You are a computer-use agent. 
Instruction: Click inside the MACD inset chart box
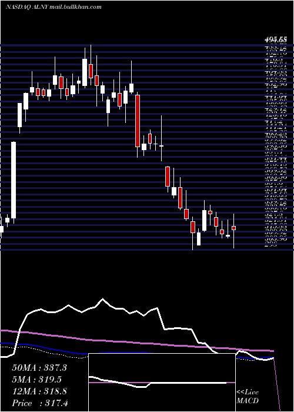(x=162, y=383)
